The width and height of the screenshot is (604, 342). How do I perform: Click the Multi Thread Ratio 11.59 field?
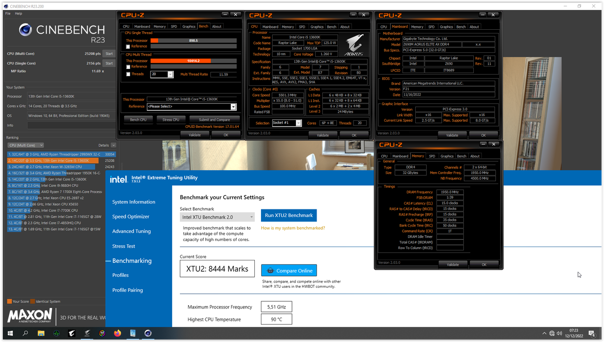[x=224, y=75]
